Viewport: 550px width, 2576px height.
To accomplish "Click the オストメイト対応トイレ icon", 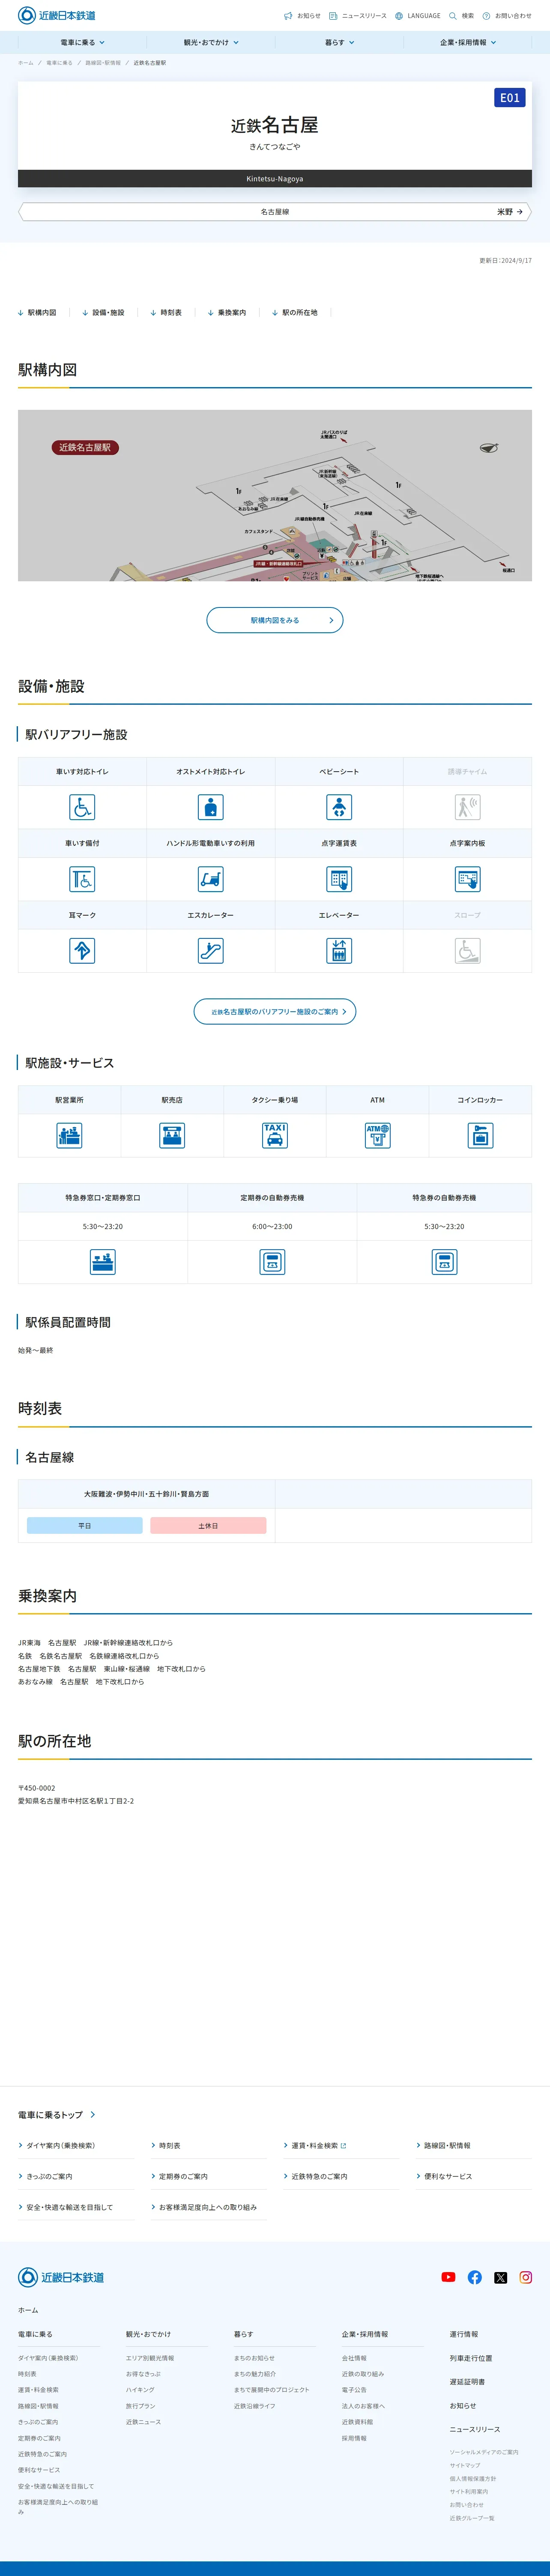I will (211, 807).
